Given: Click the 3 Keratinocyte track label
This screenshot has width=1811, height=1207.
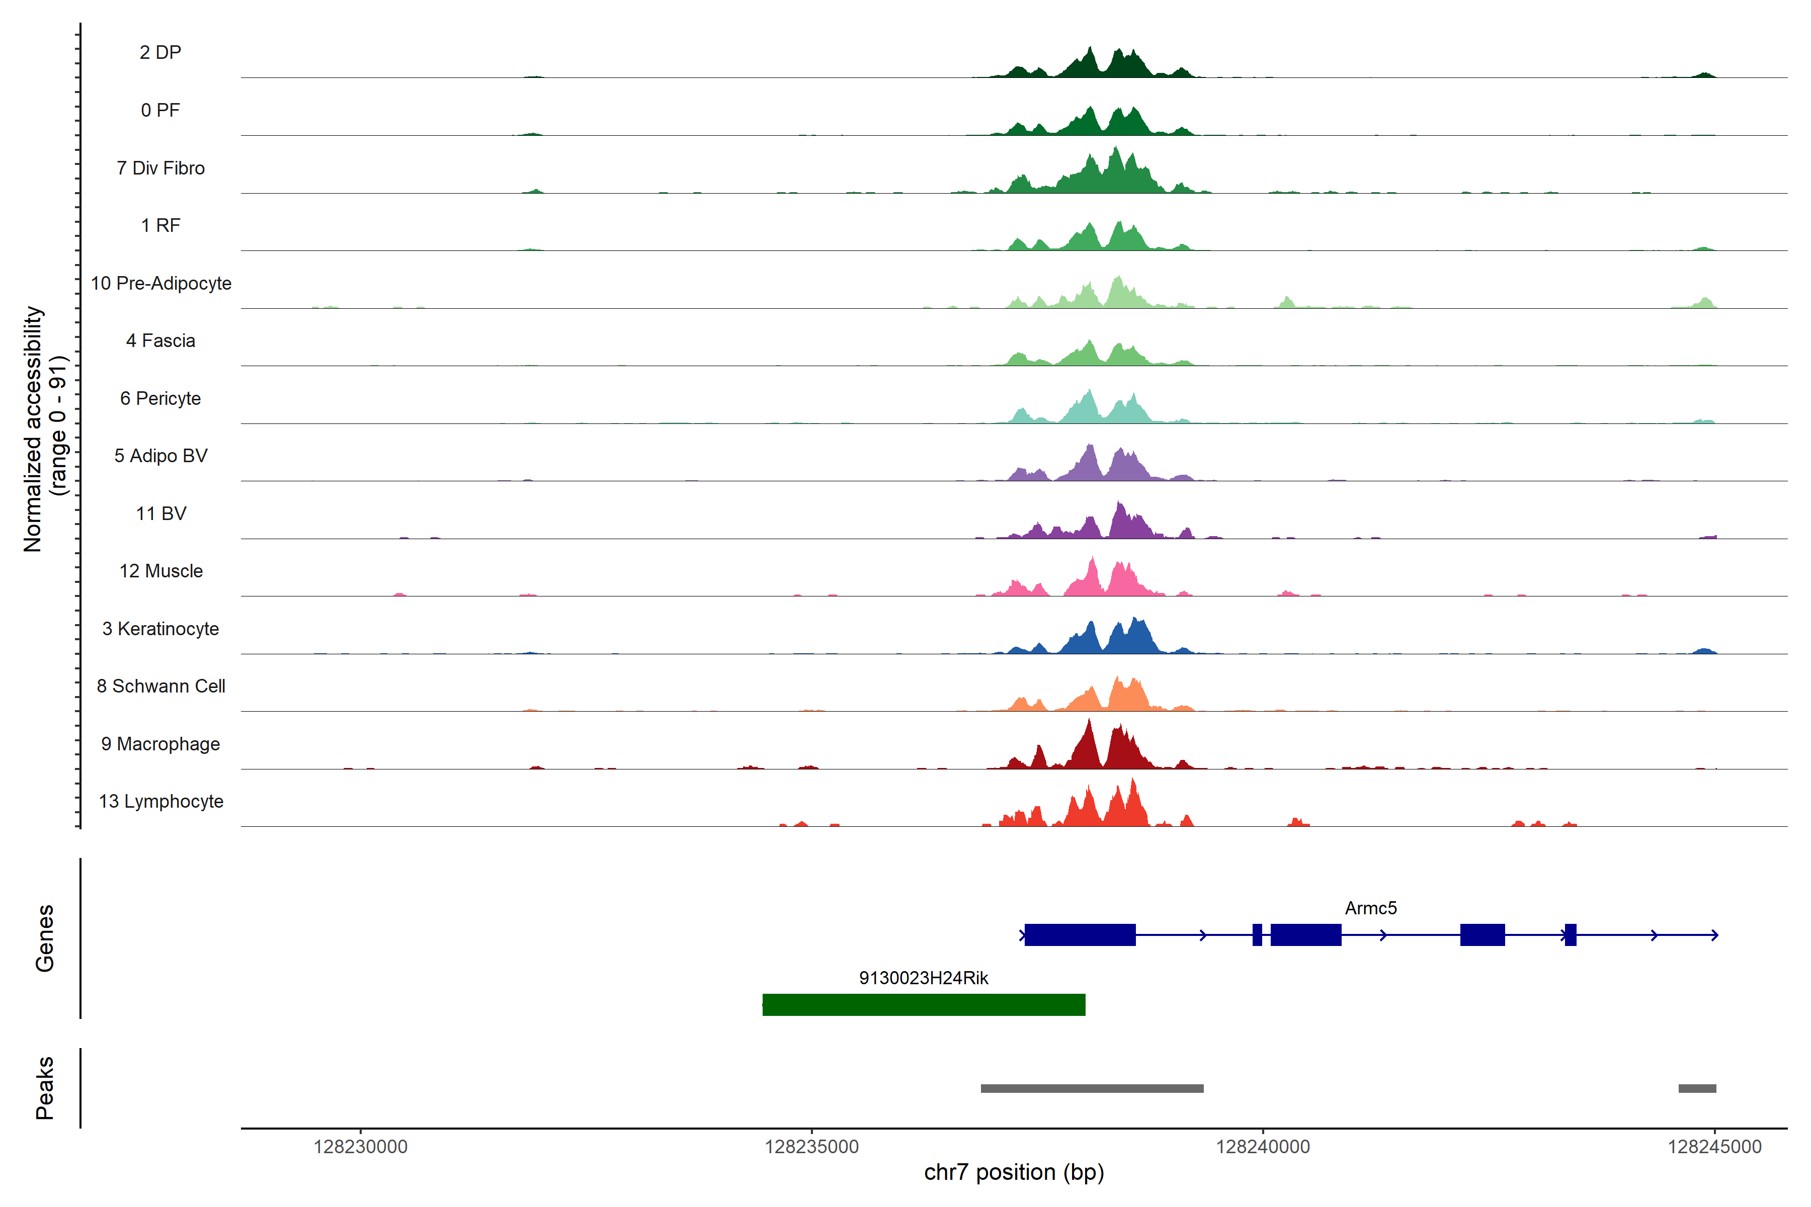Looking at the screenshot, I should (x=160, y=629).
